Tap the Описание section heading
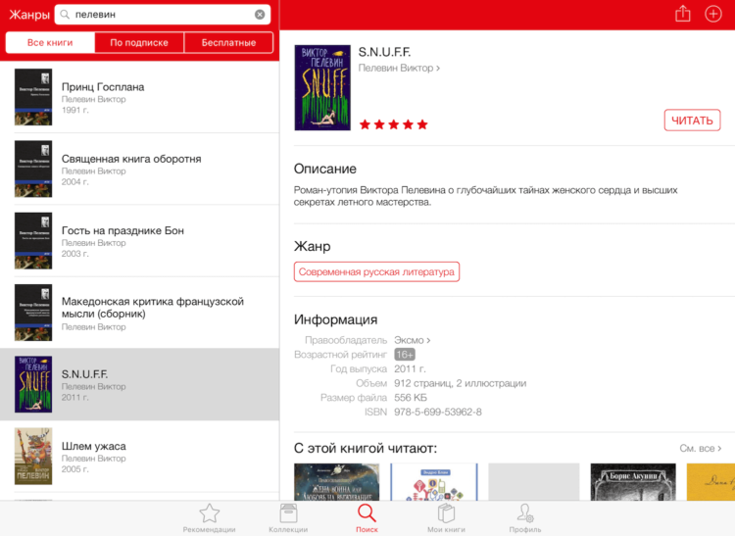Image resolution: width=735 pixels, height=536 pixels. pos(324,169)
